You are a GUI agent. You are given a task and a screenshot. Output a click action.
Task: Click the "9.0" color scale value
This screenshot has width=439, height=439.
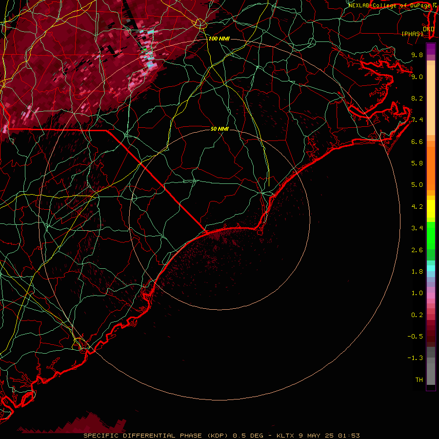[417, 77]
